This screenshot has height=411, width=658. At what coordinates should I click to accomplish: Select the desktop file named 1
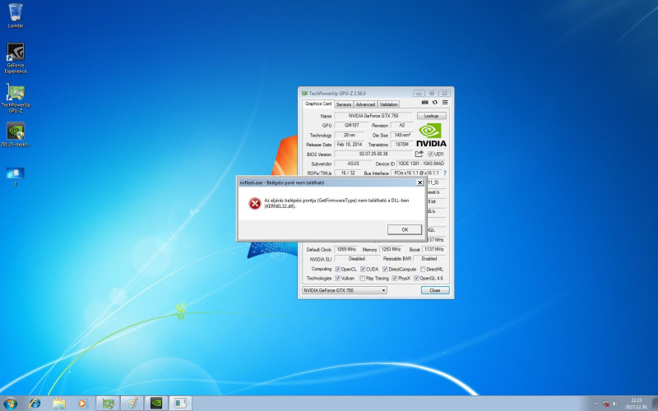pyautogui.click(x=16, y=176)
